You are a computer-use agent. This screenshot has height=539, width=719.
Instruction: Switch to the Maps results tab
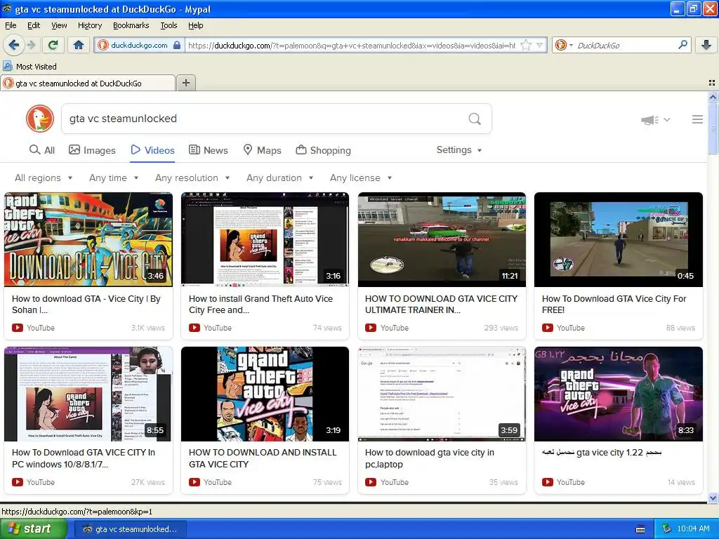coord(262,150)
